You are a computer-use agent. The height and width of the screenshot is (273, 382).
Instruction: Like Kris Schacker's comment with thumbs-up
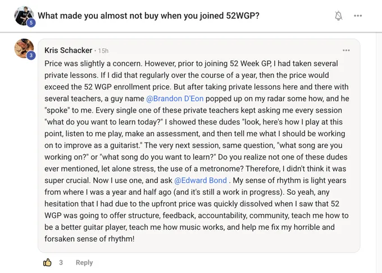pos(48,262)
